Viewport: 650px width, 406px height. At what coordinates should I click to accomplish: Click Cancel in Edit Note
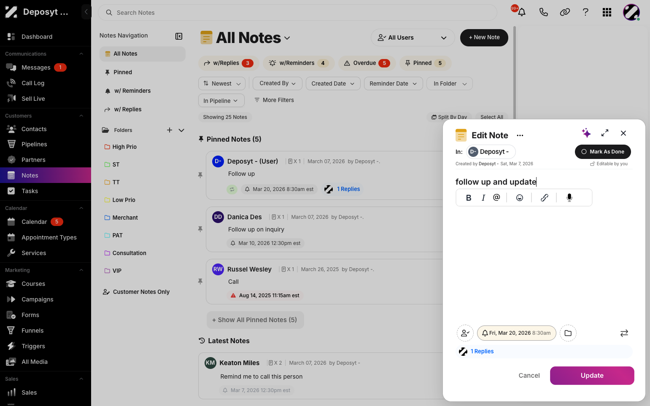(x=529, y=376)
